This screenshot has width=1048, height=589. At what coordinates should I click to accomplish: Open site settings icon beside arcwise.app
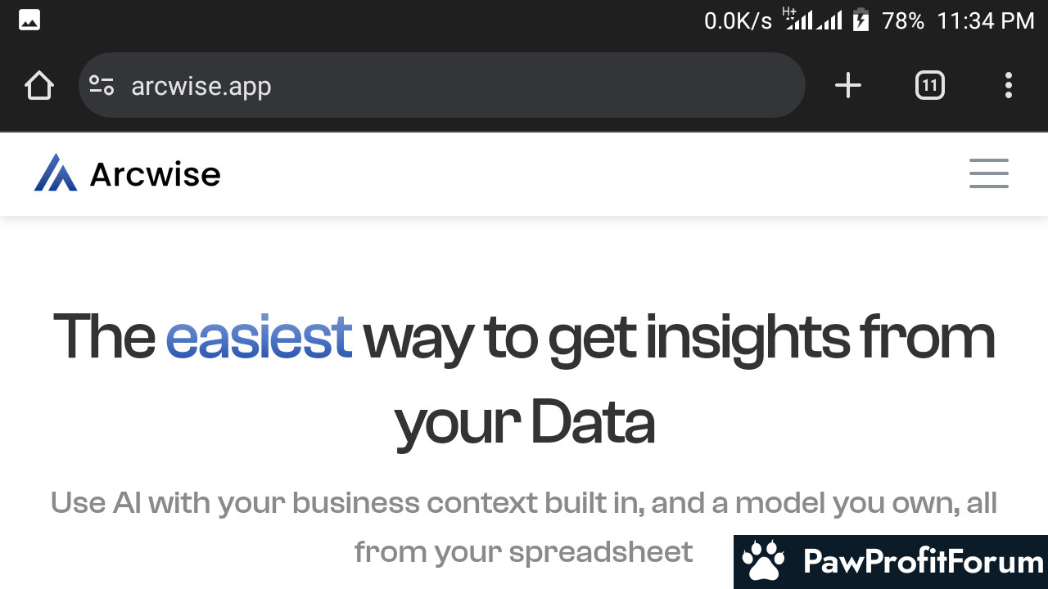[x=102, y=85]
